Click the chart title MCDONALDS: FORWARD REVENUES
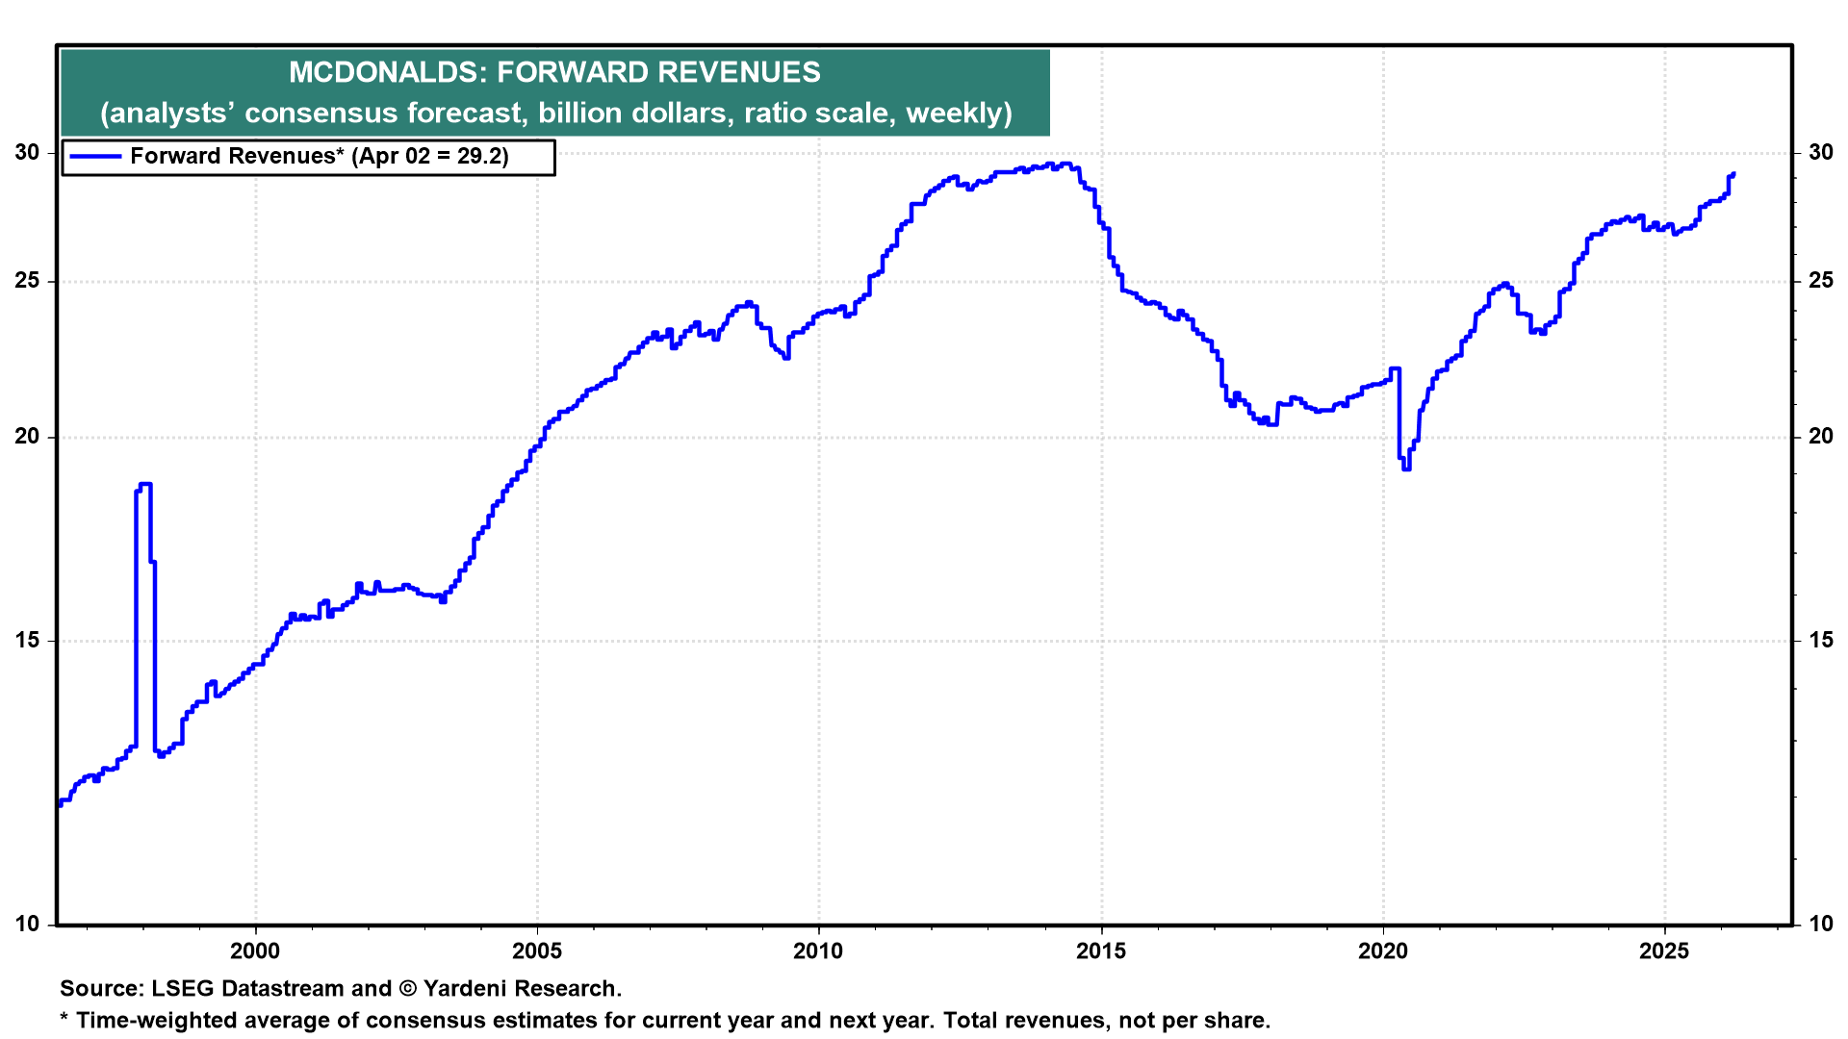 tap(554, 72)
